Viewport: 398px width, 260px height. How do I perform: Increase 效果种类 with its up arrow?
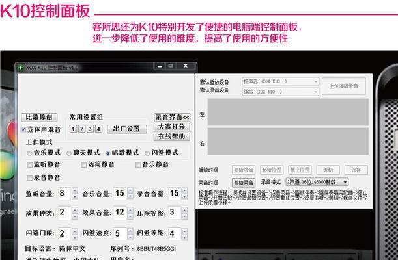point(75,210)
